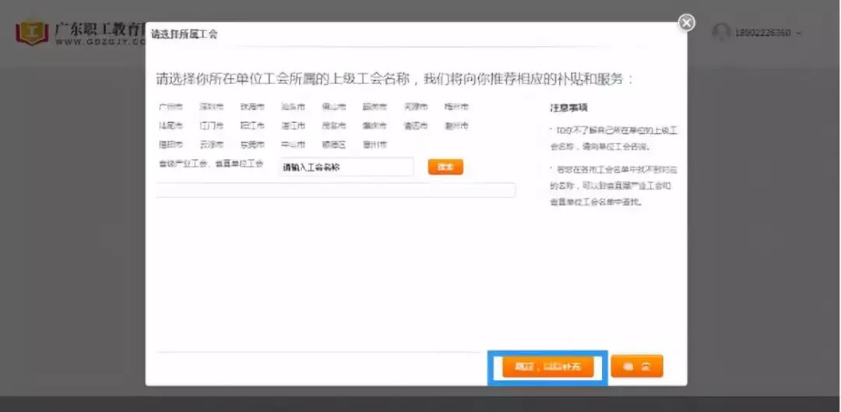Click the 跳过，以后补充 skip button
841x412 pixels.
(547, 366)
